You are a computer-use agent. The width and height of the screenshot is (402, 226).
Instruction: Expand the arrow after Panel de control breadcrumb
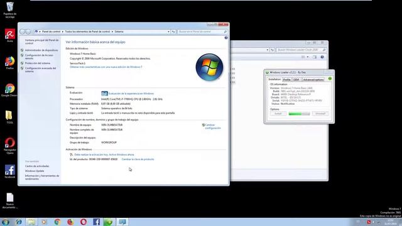click(x=63, y=31)
